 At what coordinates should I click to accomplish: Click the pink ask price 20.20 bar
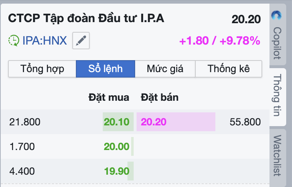tap(176, 122)
